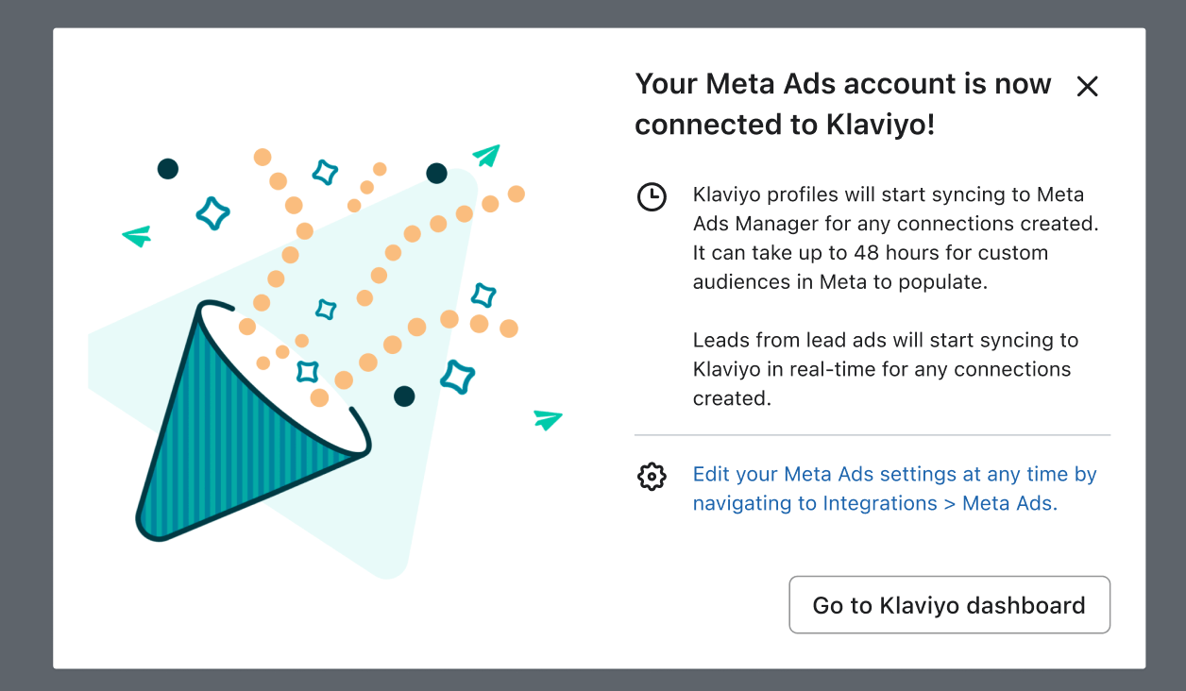Click the paragraph about lead ads syncing

885,369
